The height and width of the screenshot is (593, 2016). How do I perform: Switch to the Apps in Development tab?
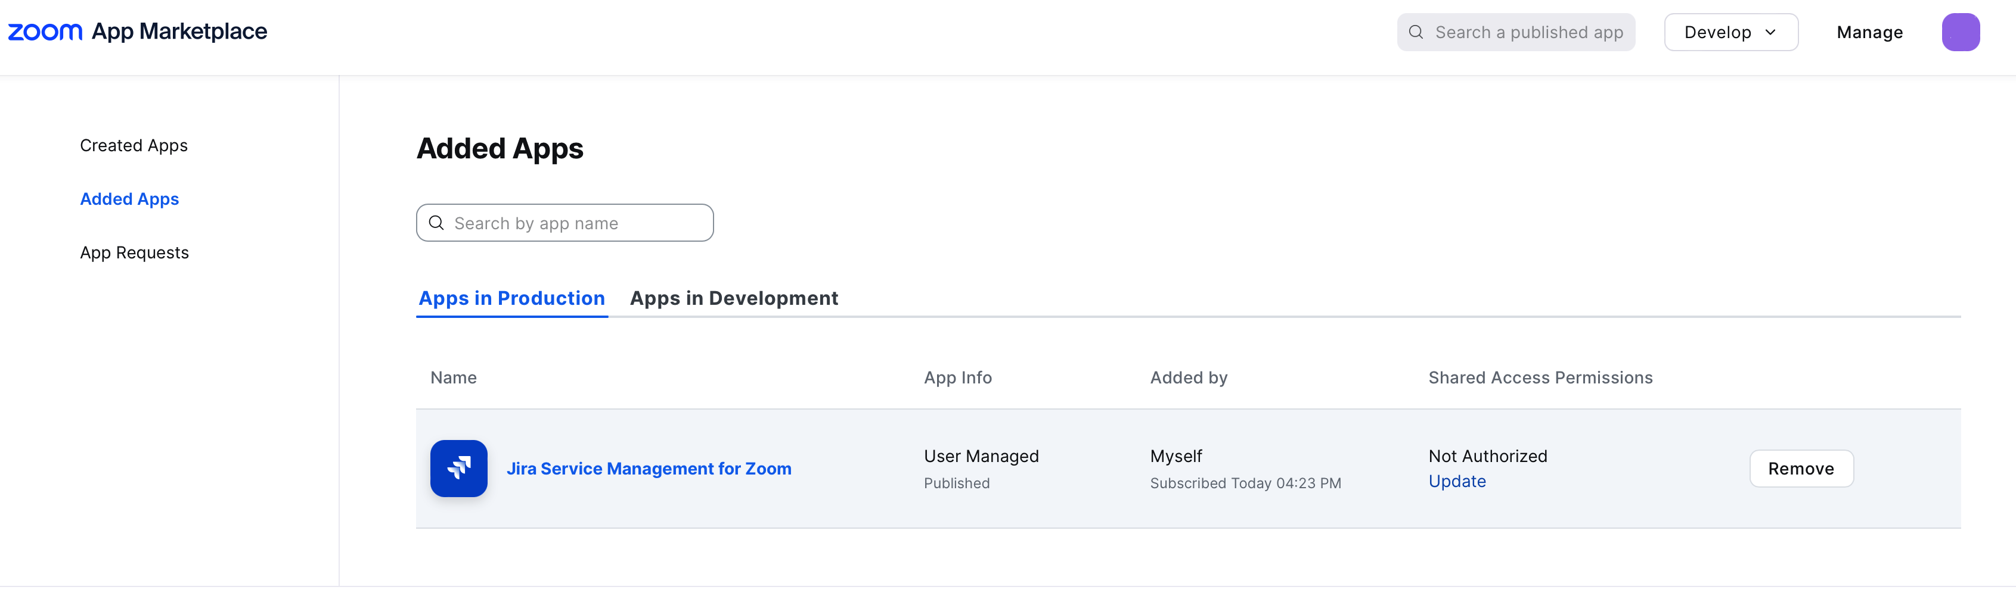pyautogui.click(x=734, y=298)
